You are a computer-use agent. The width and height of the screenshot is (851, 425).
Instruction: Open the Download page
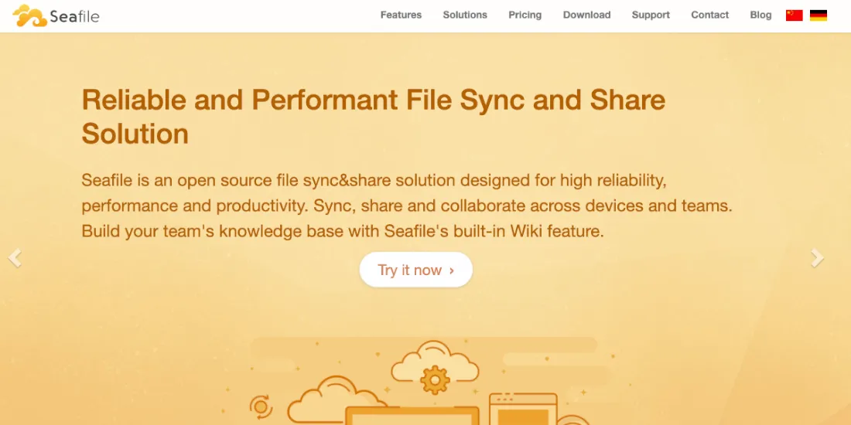click(586, 15)
